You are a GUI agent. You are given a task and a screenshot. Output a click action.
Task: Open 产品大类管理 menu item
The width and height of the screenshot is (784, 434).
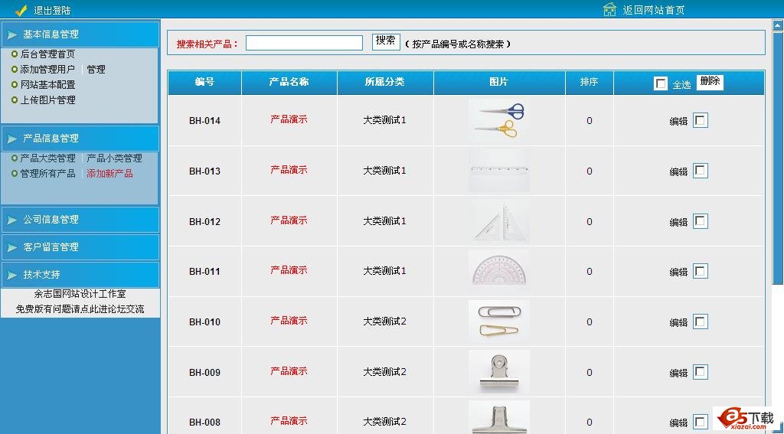tap(47, 158)
